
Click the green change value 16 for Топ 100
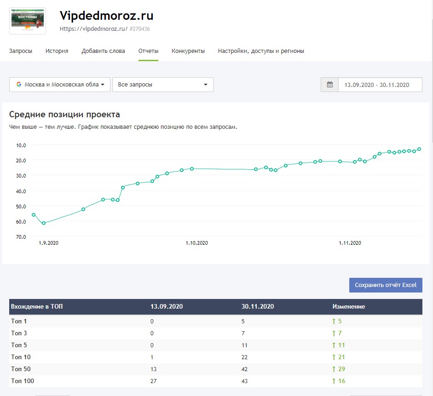[x=341, y=381]
